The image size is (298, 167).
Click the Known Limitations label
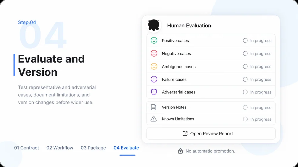pos(178,119)
